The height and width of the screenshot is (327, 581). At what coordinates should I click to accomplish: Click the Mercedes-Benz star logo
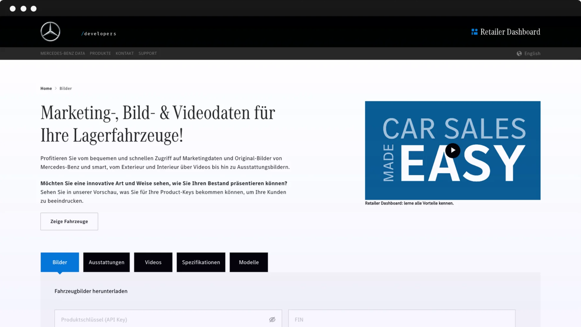(50, 31)
